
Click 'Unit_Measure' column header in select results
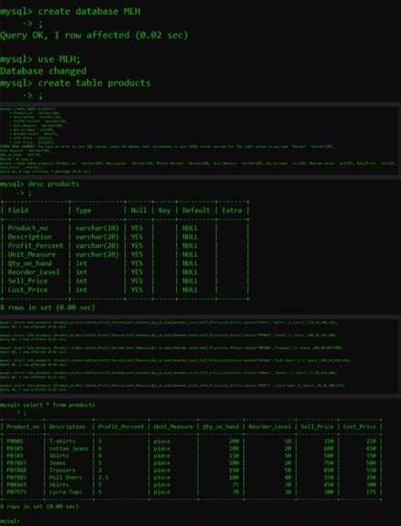coord(173,427)
